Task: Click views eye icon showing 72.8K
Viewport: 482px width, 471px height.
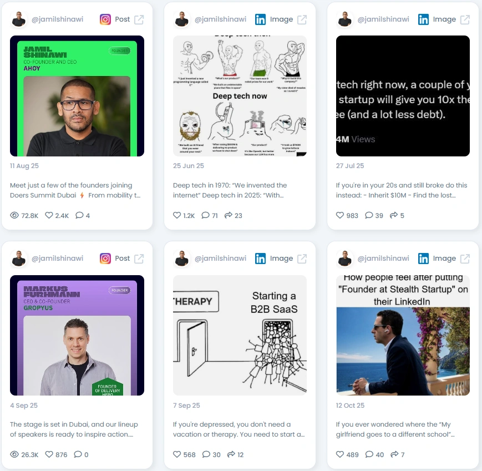Action: click(14, 215)
